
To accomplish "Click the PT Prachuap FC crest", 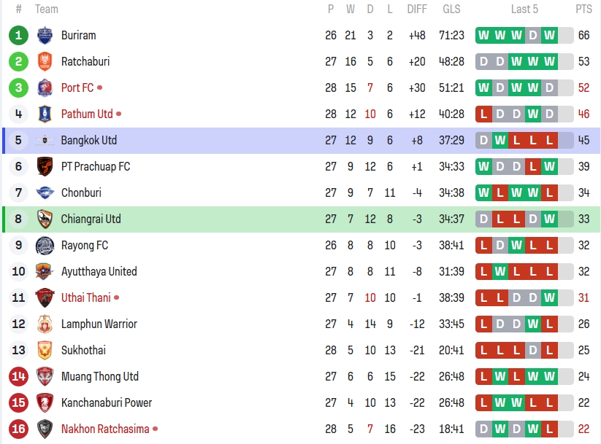I will point(45,166).
